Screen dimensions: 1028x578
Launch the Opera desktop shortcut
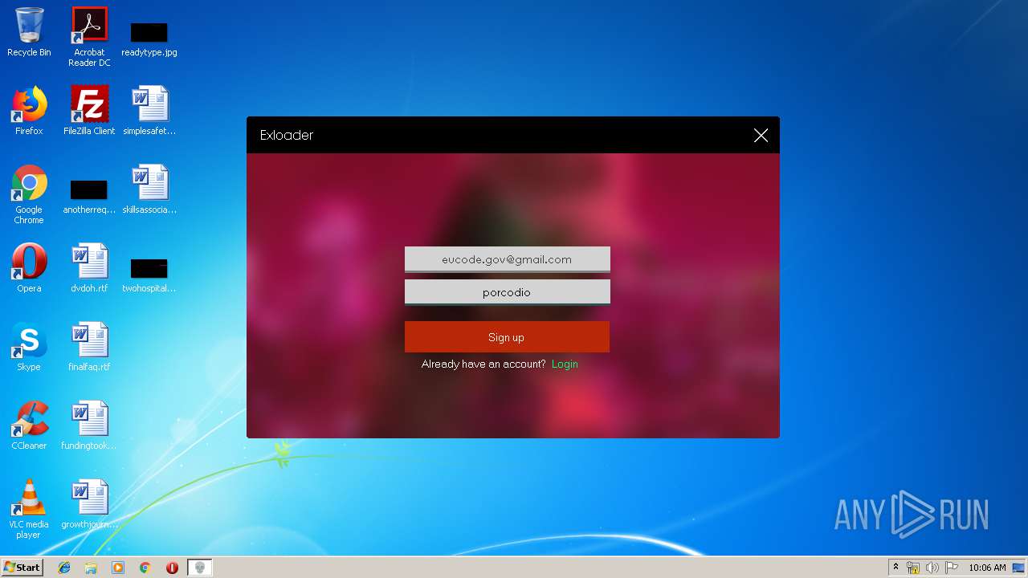29,269
